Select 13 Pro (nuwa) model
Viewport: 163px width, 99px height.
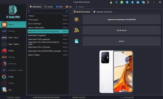click(x=48, y=20)
